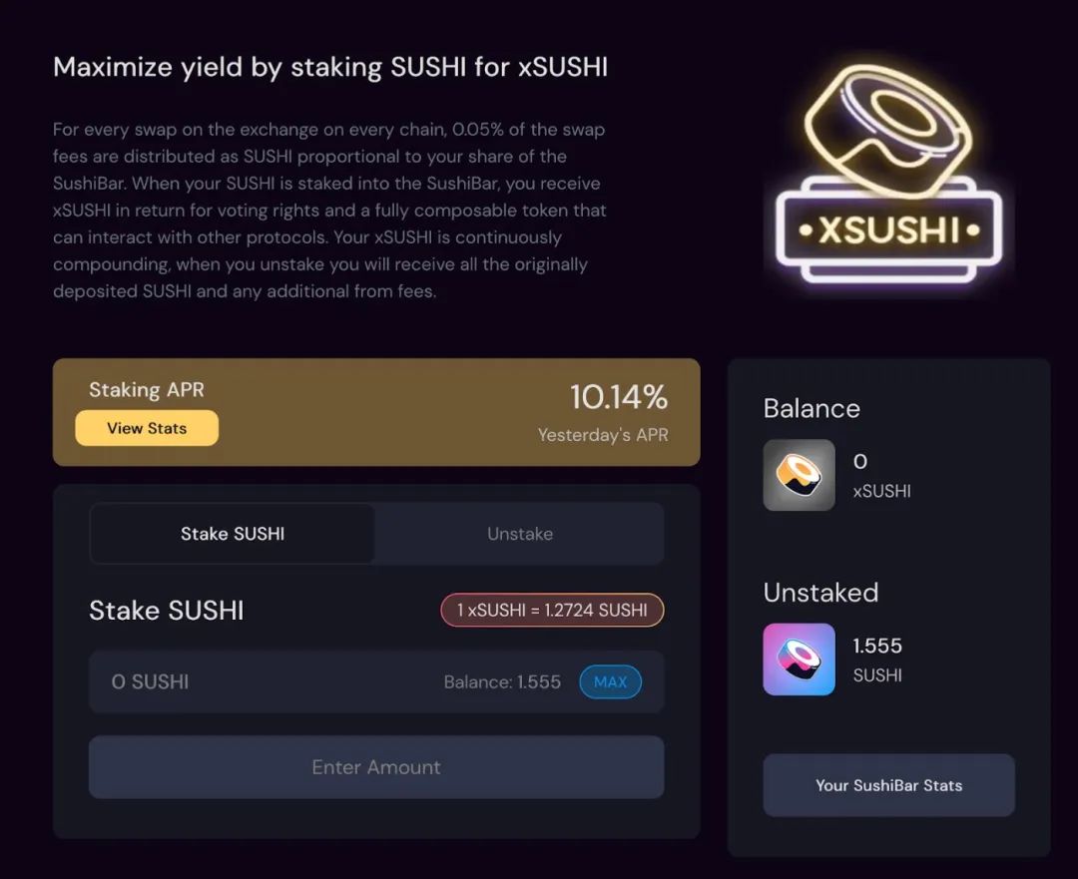Viewport: 1078px width, 879px height.
Task: Click the xSUSHI token icon under Balance
Action: (x=799, y=475)
